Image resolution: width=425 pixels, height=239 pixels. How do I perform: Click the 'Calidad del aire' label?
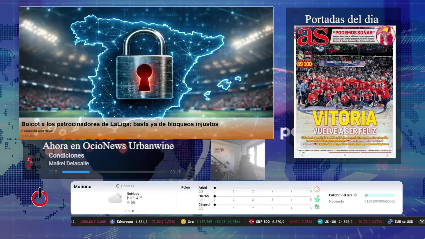click(x=341, y=195)
